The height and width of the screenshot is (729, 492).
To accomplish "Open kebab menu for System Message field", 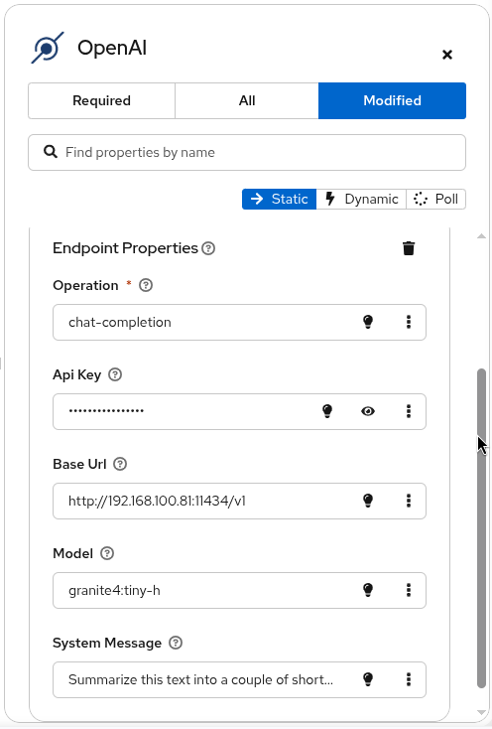I will coord(409,679).
